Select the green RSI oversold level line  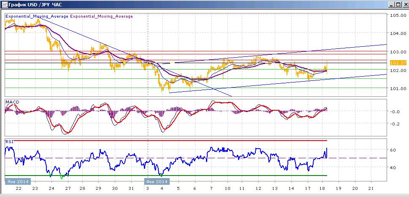pyautogui.click(x=166, y=176)
